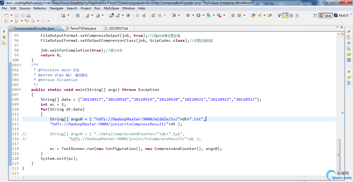The height and width of the screenshot is (182, 353).
Task: Click the text 'System.exit(ec);'
Action: click(59, 158)
